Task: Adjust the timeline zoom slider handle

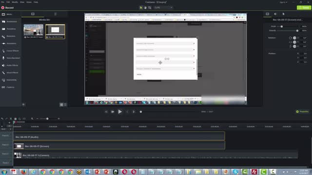Action: tap(47, 119)
